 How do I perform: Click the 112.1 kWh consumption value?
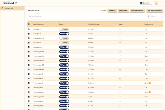coord(91,65)
